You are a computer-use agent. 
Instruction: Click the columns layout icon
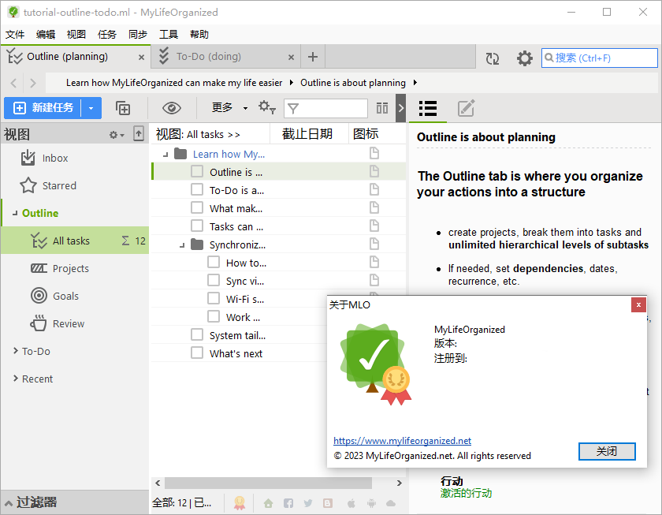[382, 108]
